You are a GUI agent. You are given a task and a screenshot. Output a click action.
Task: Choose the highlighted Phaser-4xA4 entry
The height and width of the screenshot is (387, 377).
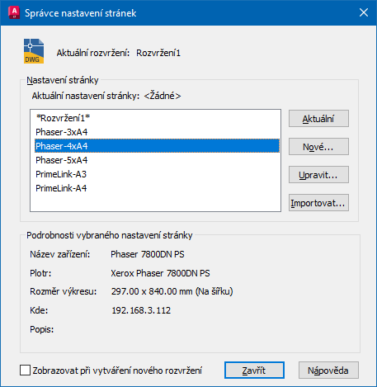157,146
